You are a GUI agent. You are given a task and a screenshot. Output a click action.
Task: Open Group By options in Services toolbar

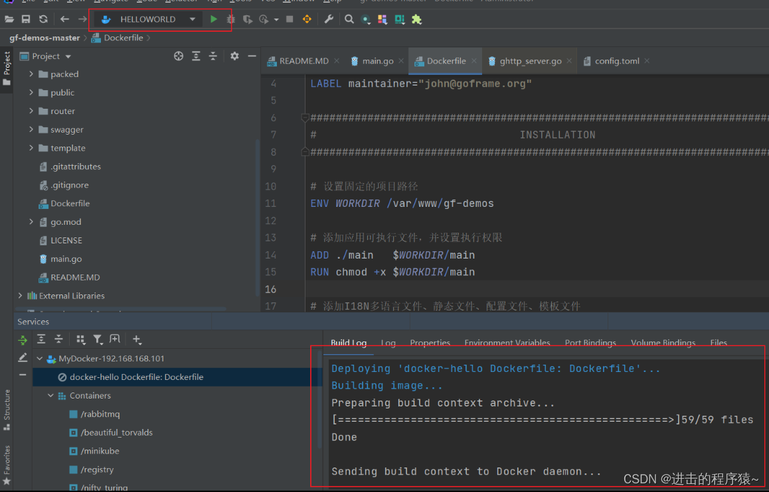pos(80,339)
